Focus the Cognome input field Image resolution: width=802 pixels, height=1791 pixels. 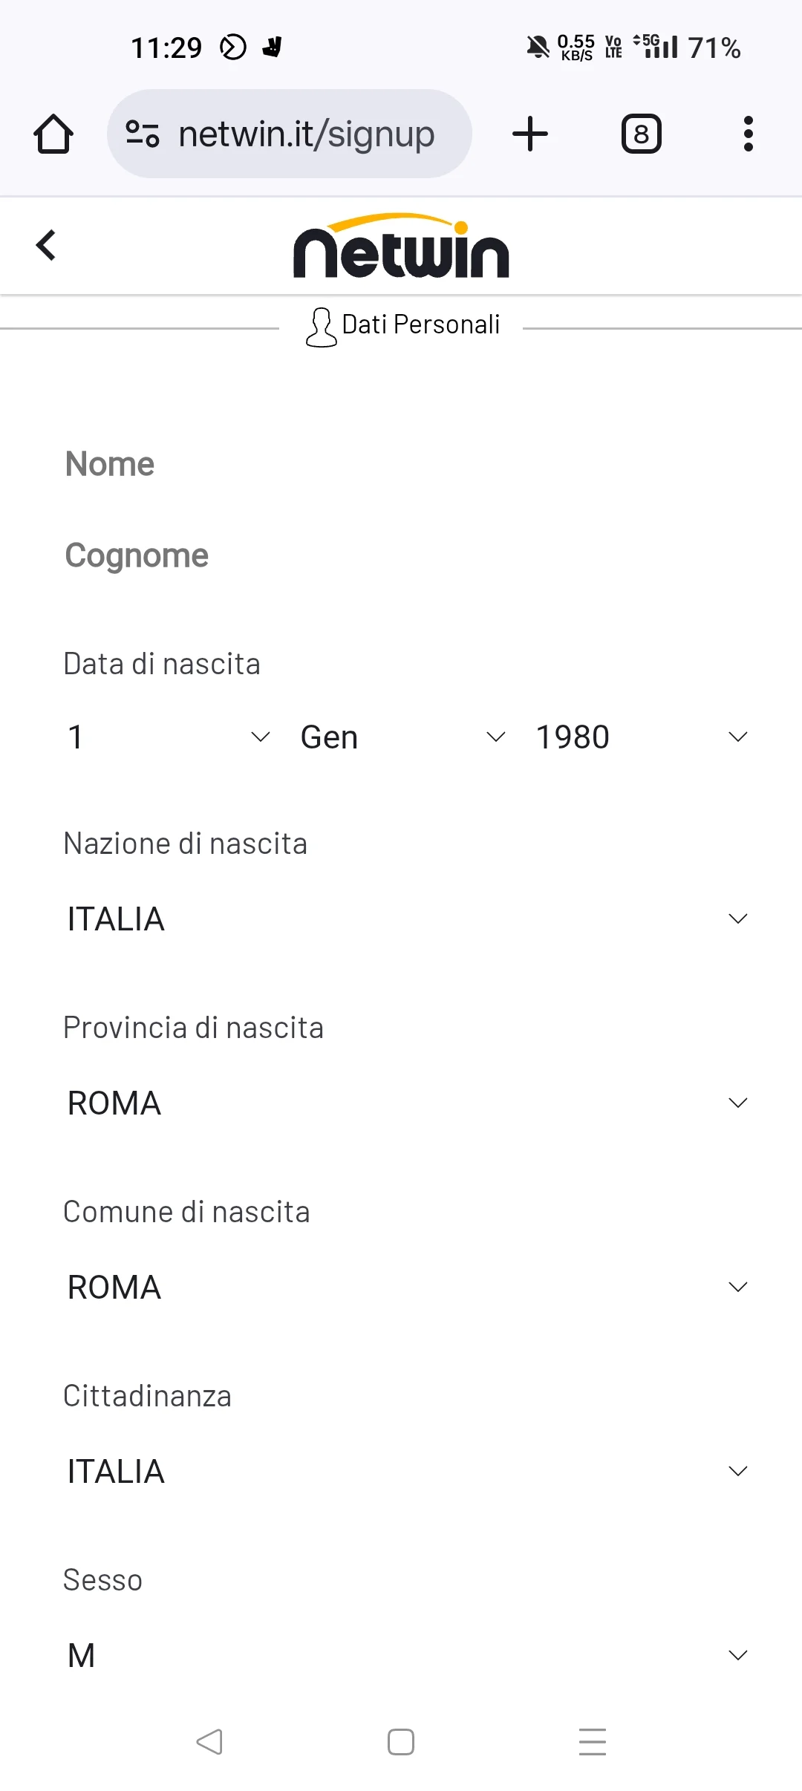click(x=407, y=555)
